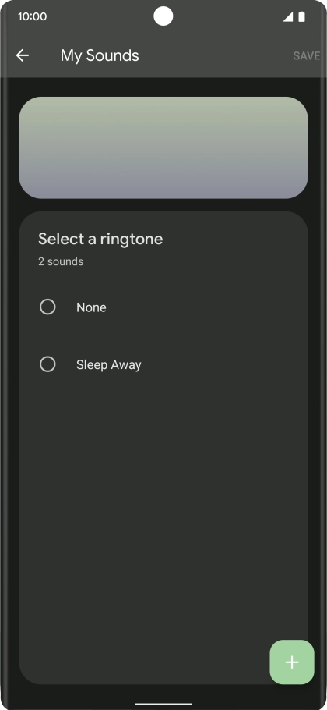Tap app bar space left of SAVE

click(x=216, y=55)
